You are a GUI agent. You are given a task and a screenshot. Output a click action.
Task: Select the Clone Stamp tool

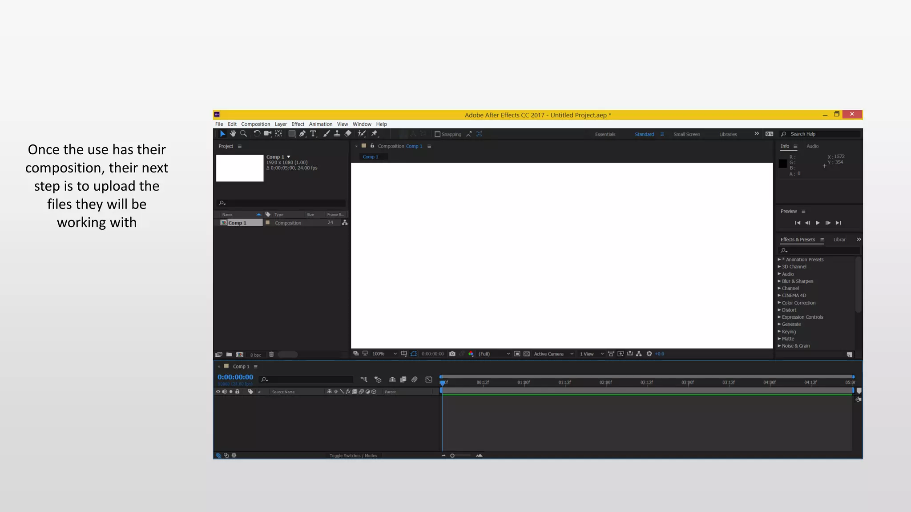pos(337,134)
